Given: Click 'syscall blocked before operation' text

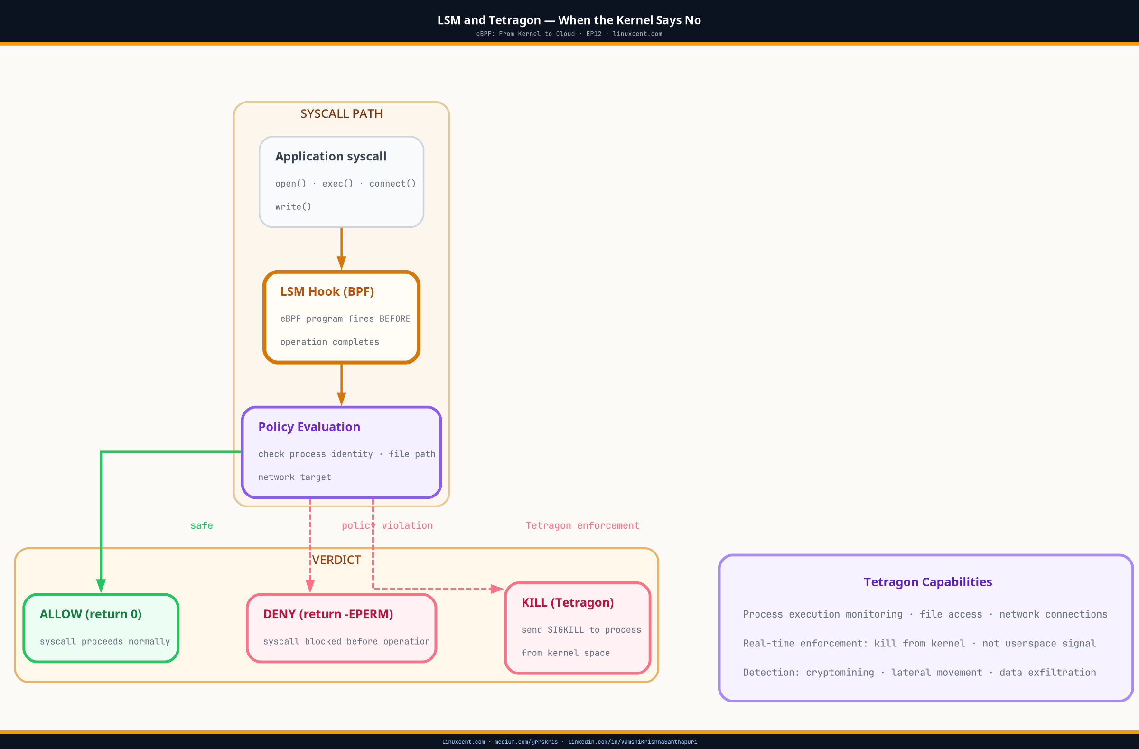Looking at the screenshot, I should [346, 641].
